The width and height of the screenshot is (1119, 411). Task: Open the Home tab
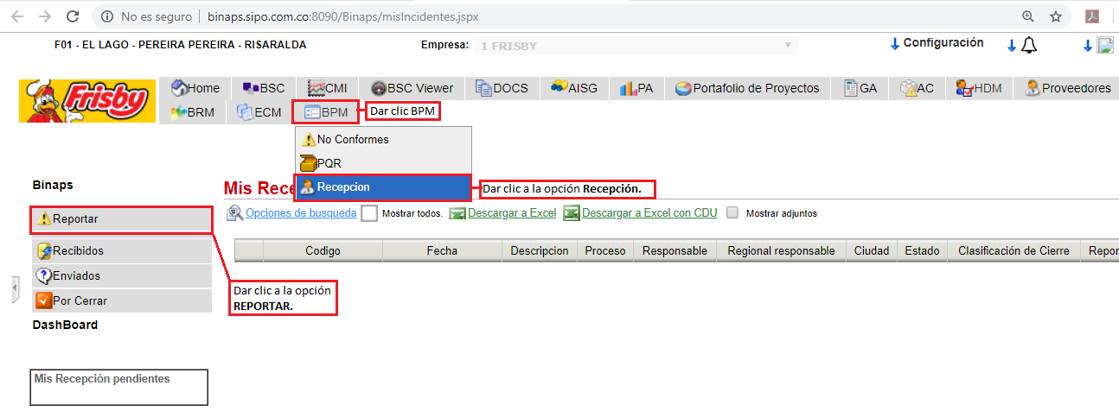195,88
